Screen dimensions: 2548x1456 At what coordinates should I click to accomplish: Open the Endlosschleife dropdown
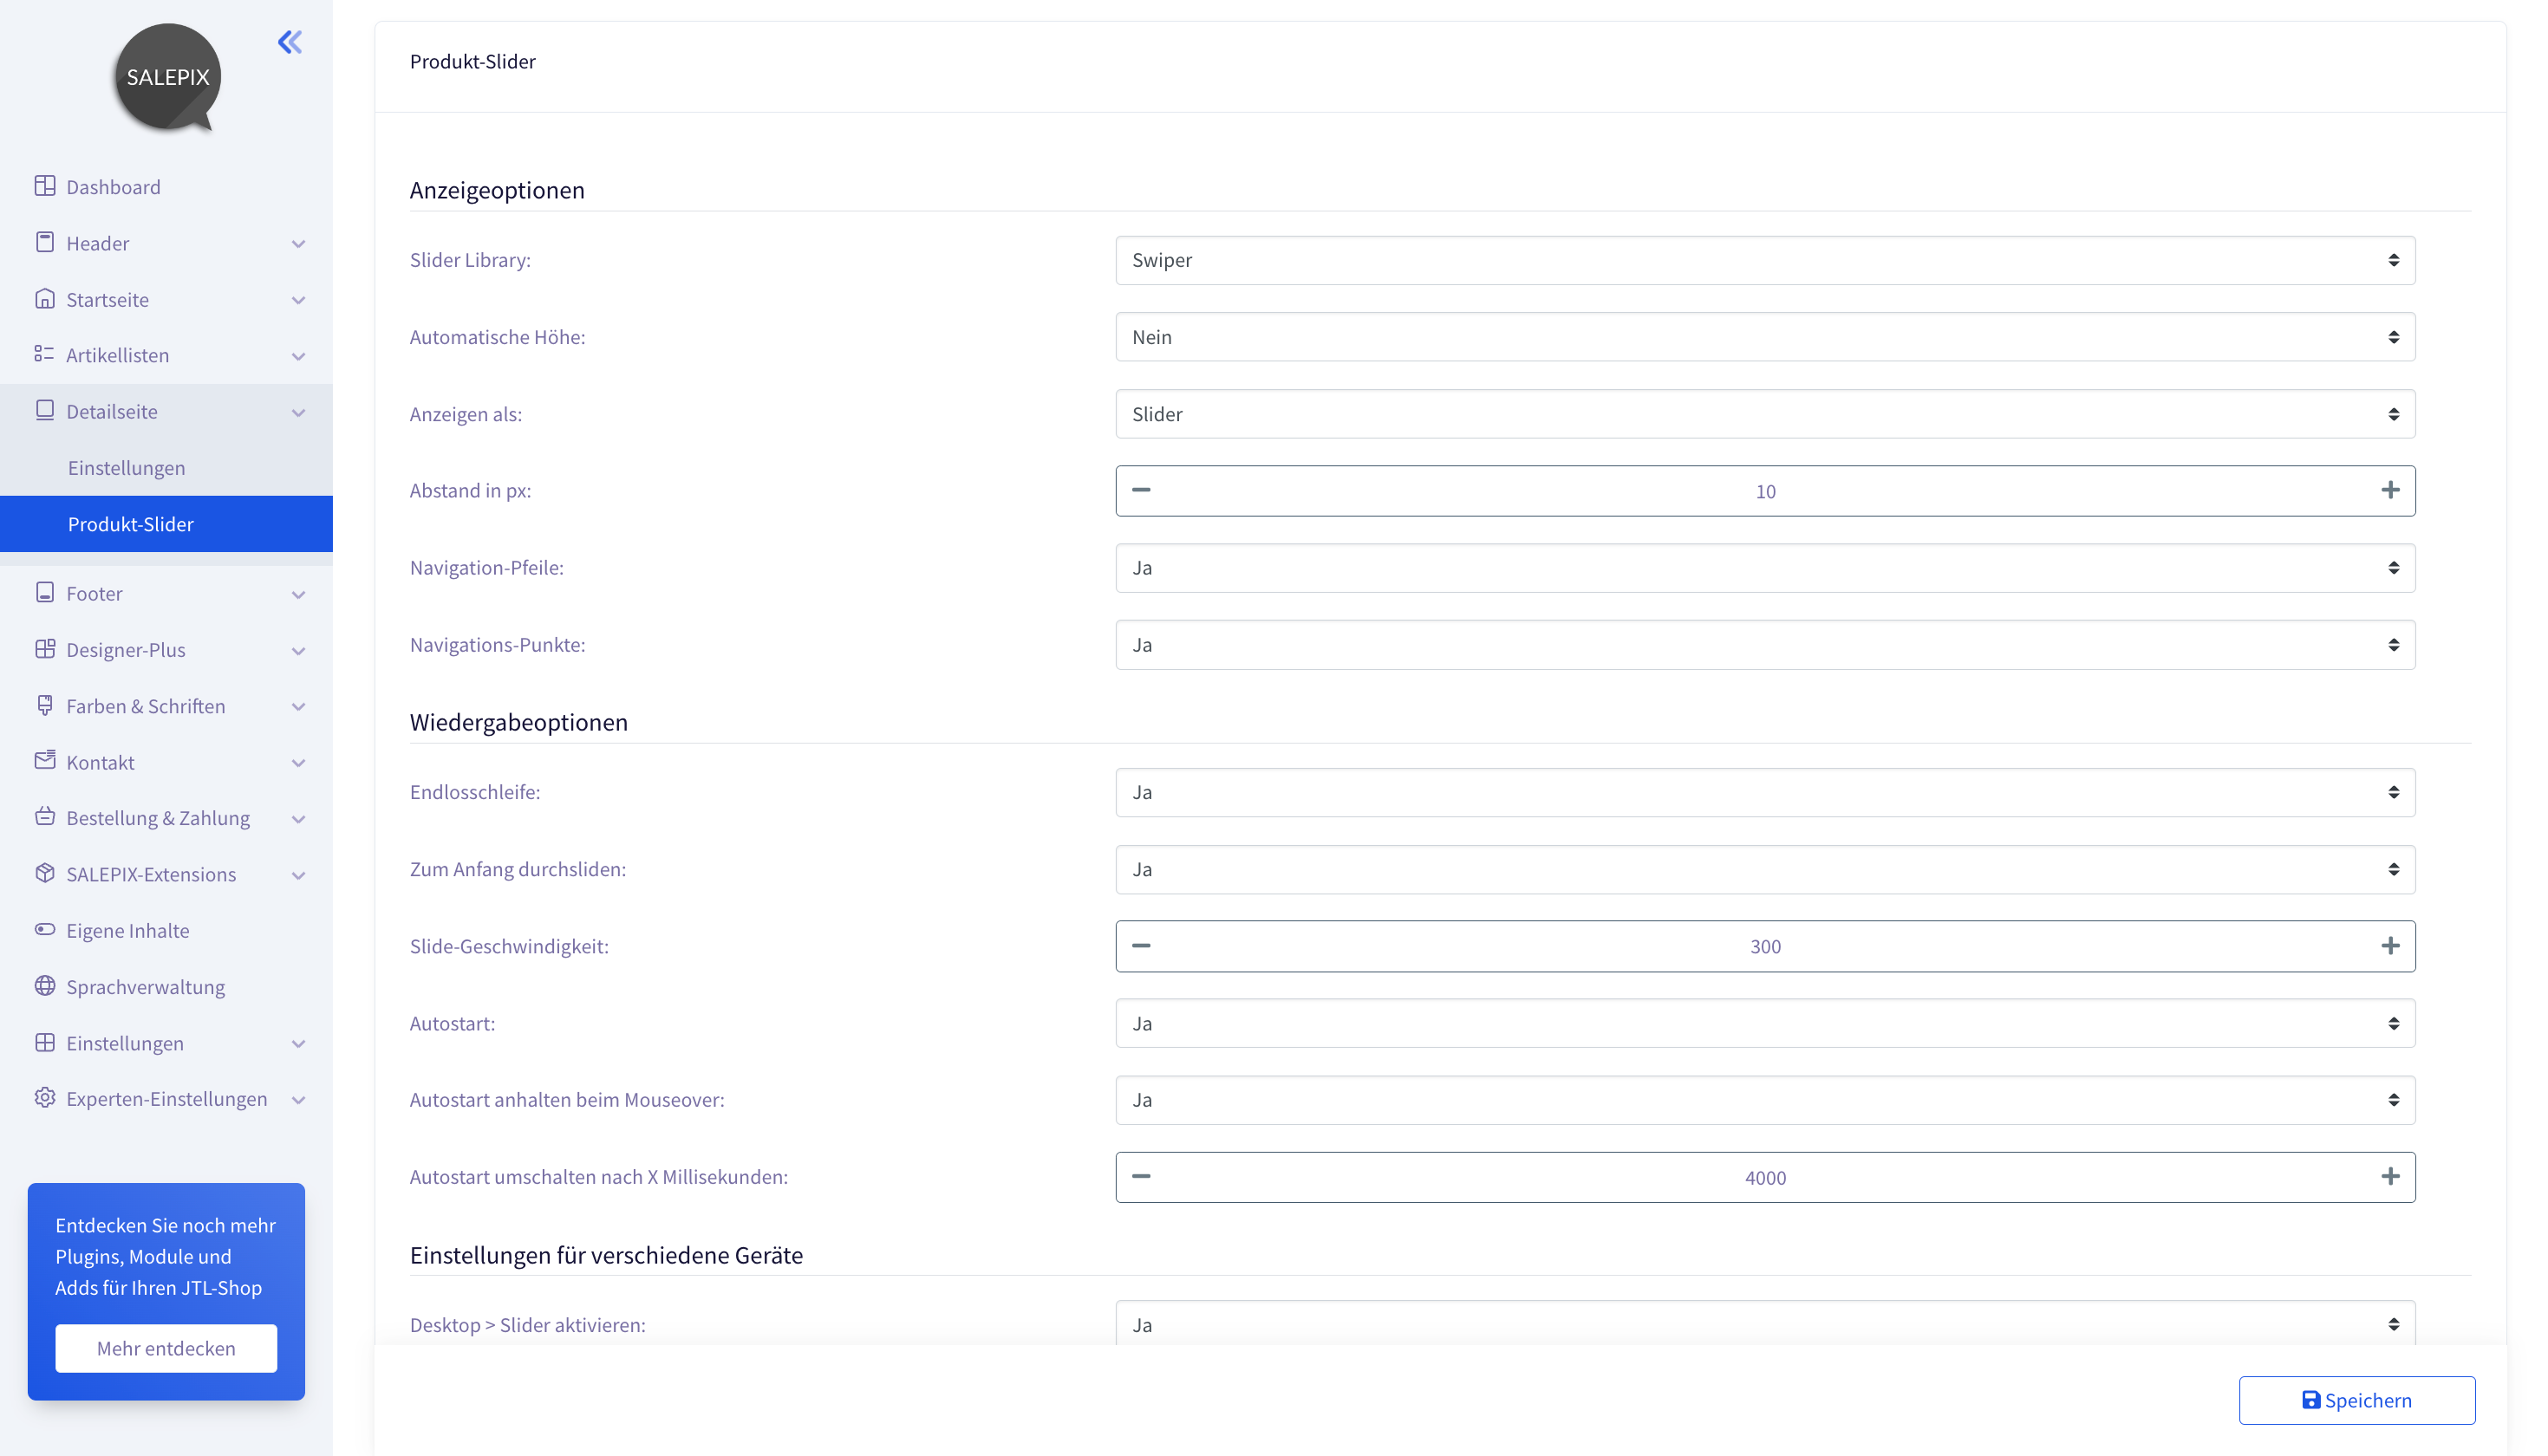(x=1765, y=792)
